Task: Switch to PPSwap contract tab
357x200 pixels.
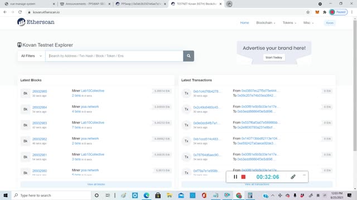Action: point(141,4)
